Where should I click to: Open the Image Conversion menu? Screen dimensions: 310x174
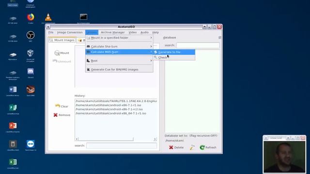(70, 32)
